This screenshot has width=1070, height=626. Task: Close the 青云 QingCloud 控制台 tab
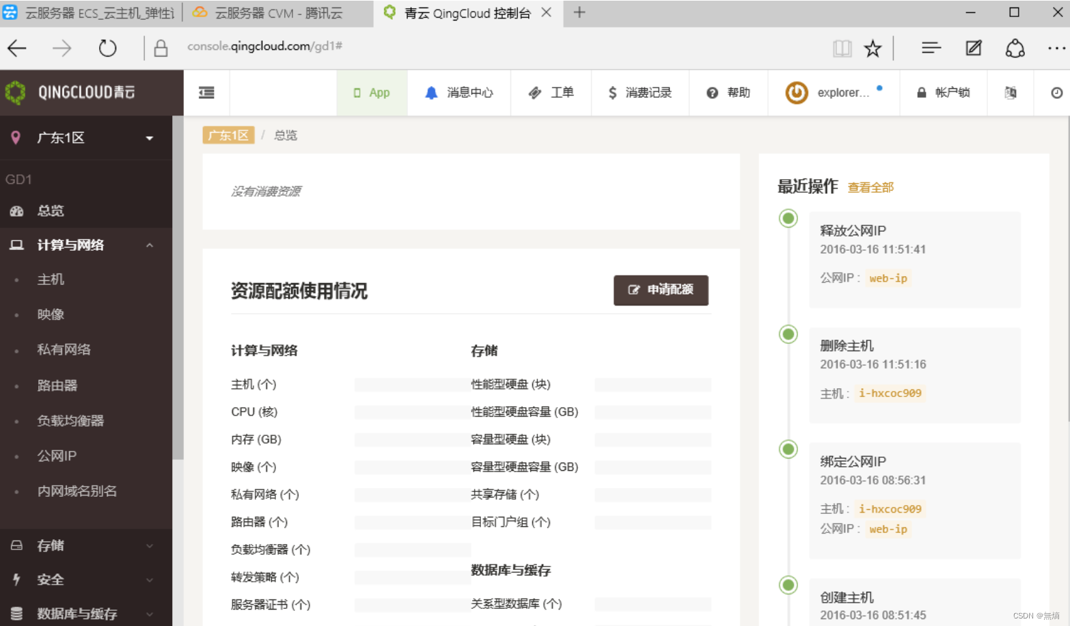(547, 12)
